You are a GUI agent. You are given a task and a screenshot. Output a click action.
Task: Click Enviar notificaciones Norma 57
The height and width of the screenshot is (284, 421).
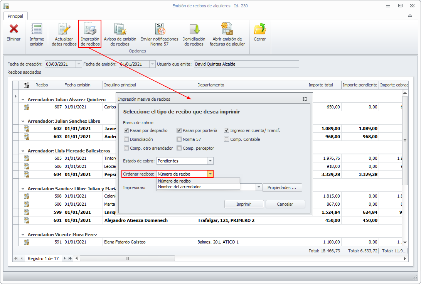click(159, 34)
